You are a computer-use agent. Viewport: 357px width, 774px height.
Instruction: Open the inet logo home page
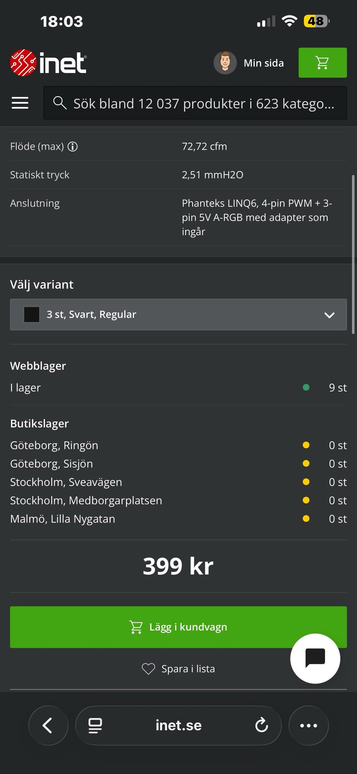(x=48, y=63)
